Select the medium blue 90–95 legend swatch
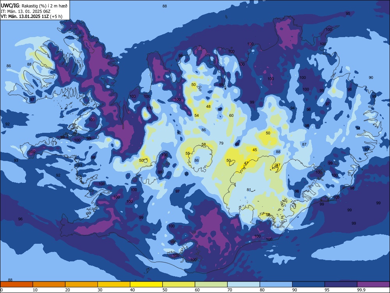Image resolution: width=390 pixels, height=293 pixels. point(308,284)
